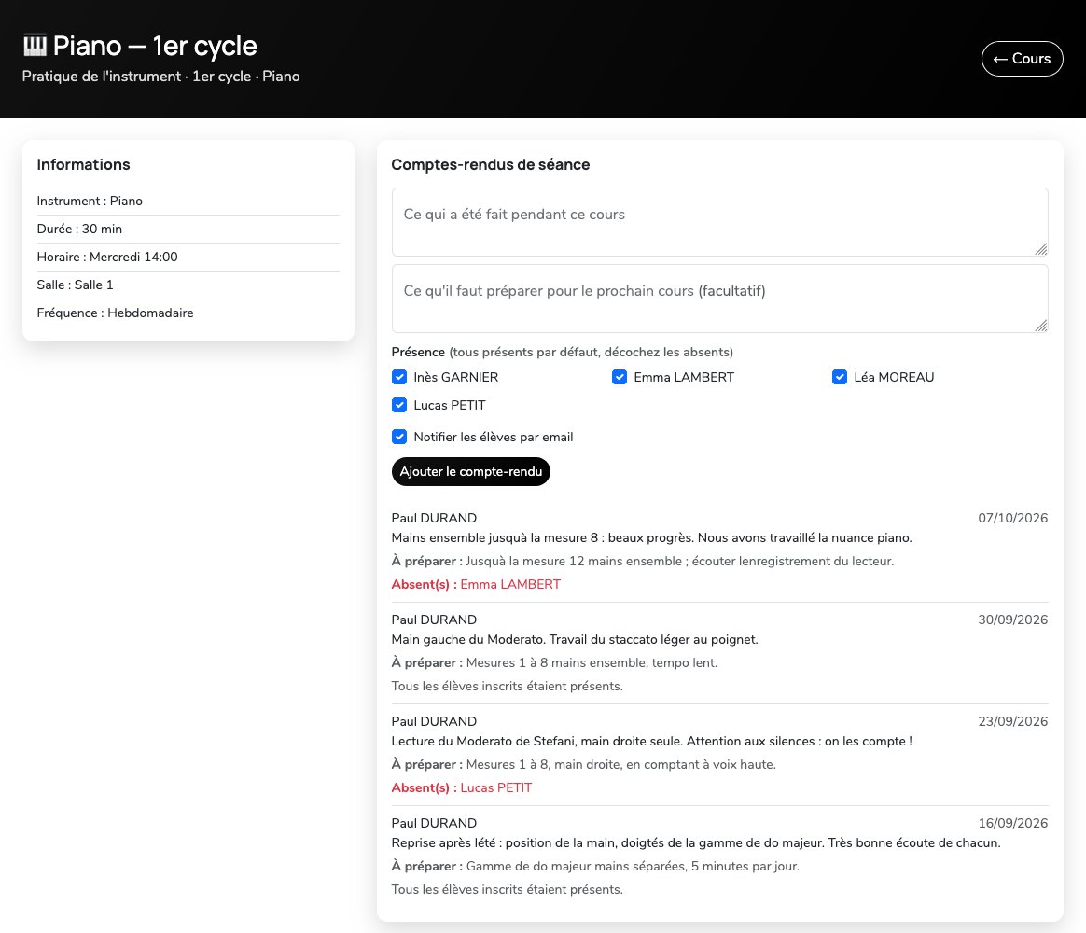
Task: Click Paul DURAND on 07/10/2026 entry
Action: 434,518
